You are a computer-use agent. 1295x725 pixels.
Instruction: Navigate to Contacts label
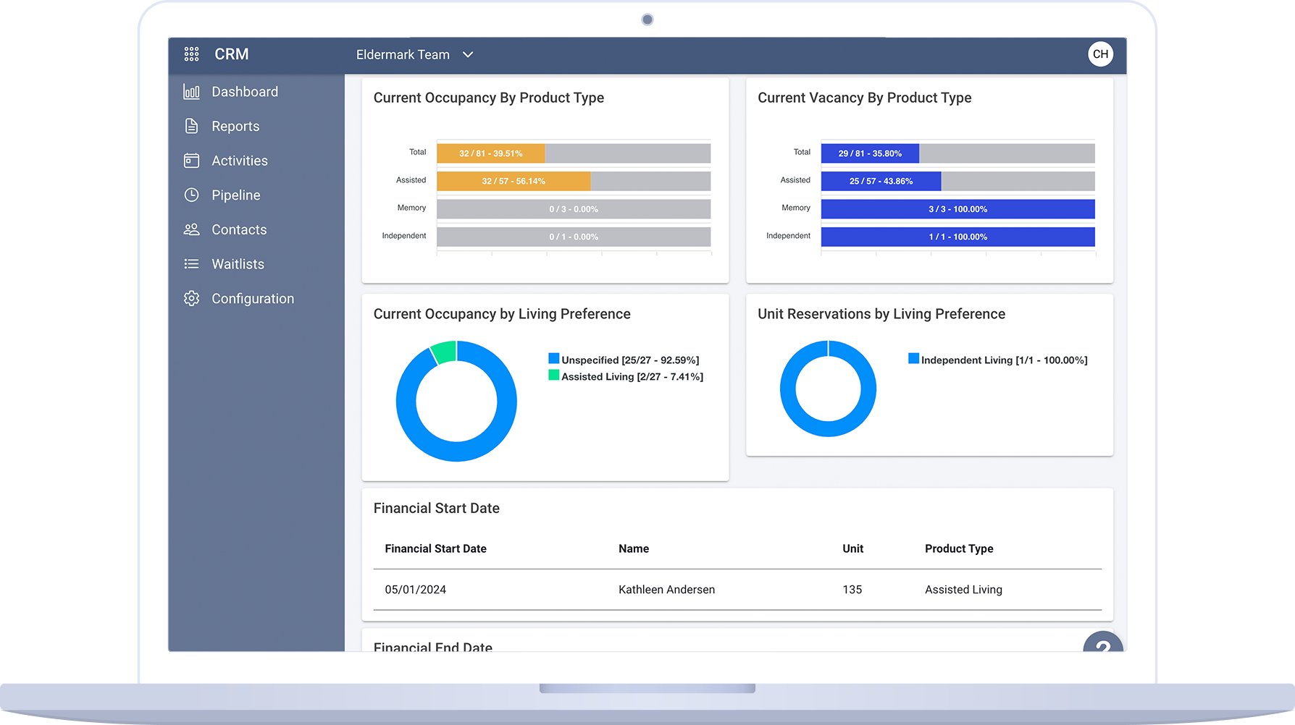239,229
